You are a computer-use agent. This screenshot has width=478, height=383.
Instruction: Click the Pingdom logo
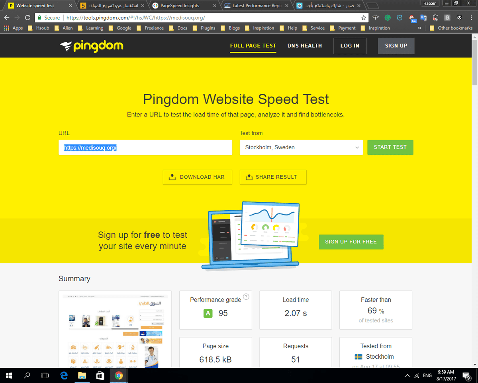(x=92, y=46)
